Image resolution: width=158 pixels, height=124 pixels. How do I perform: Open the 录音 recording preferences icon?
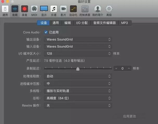[25, 9]
